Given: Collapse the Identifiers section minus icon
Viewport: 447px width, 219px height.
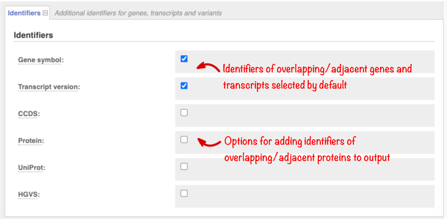Looking at the screenshot, I should click(45, 13).
